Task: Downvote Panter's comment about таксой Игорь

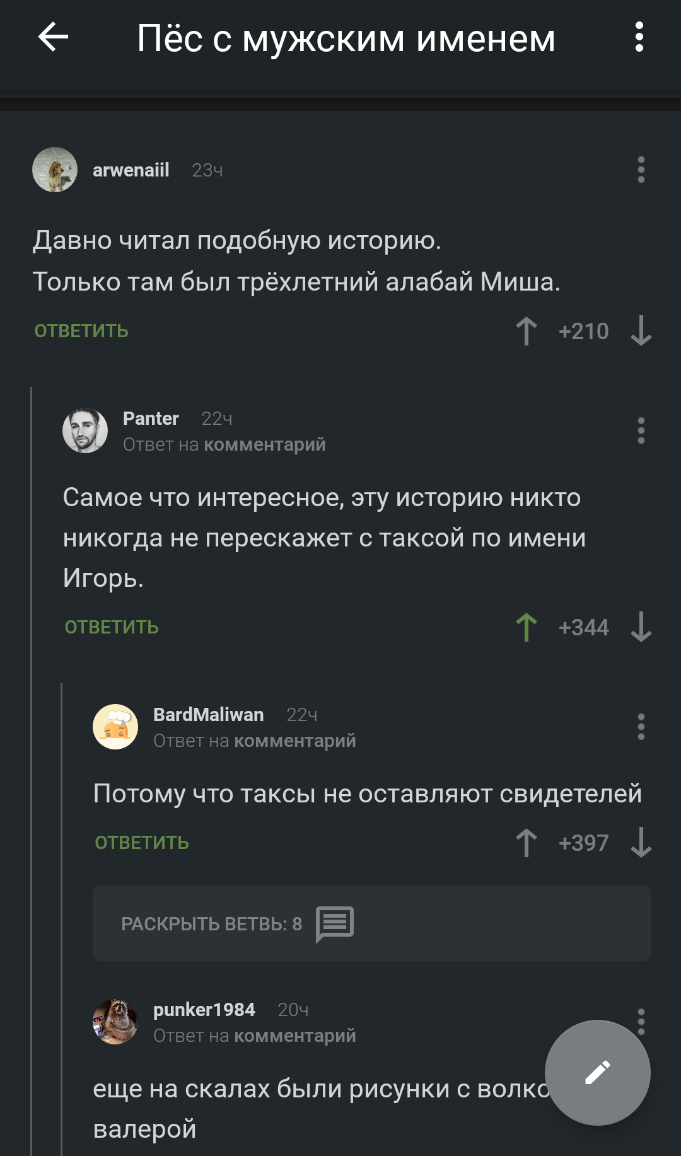Action: [641, 627]
